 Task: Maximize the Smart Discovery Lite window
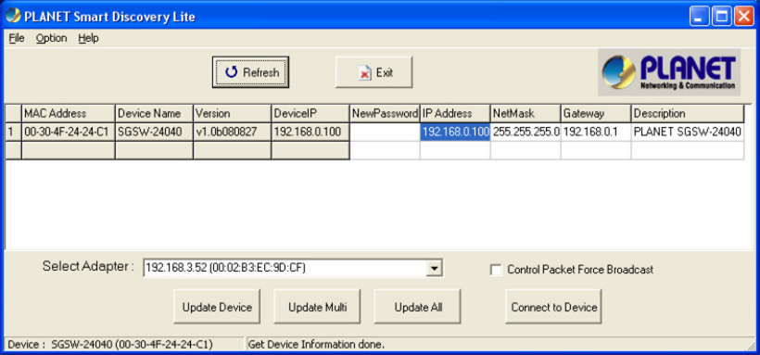point(722,17)
